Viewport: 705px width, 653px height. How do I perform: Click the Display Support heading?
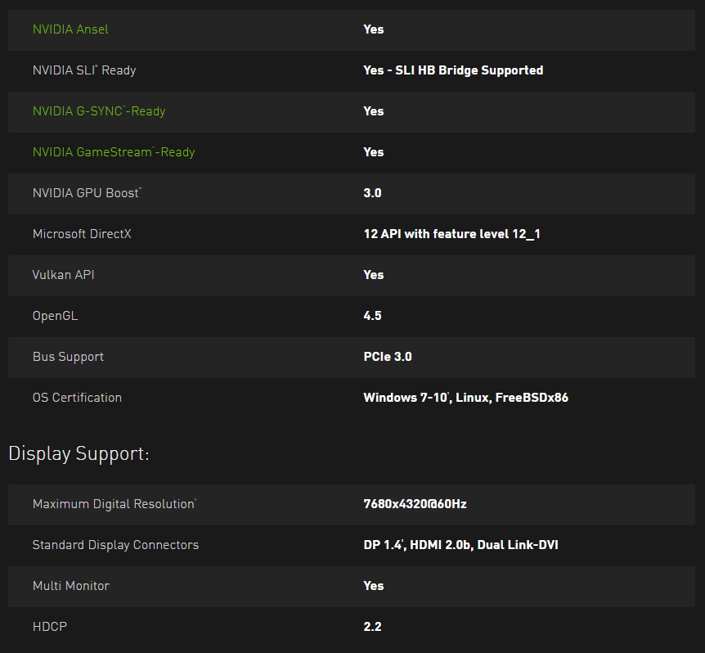[x=79, y=454]
